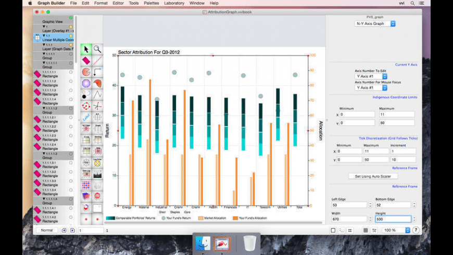The width and height of the screenshot is (453, 255).
Task: Click the Set Using Auto Scaler button
Action: pos(373,176)
